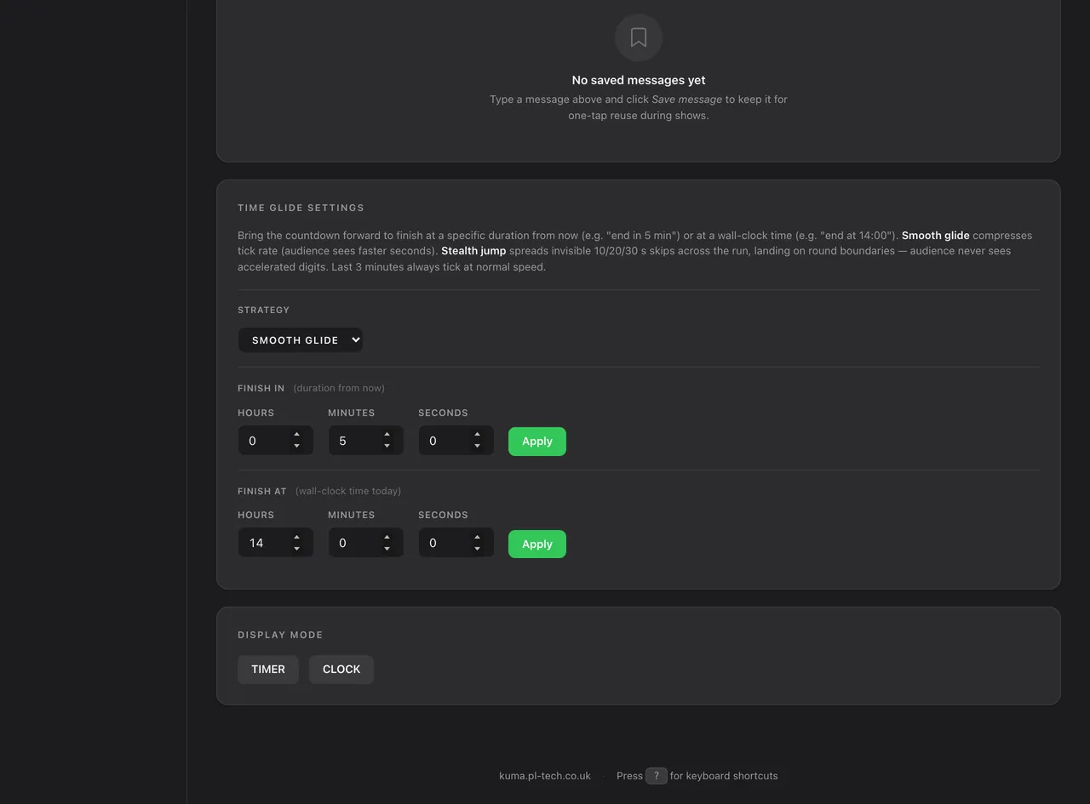
Task: Increase Finish In seconds with up arrow
Action: (477, 436)
